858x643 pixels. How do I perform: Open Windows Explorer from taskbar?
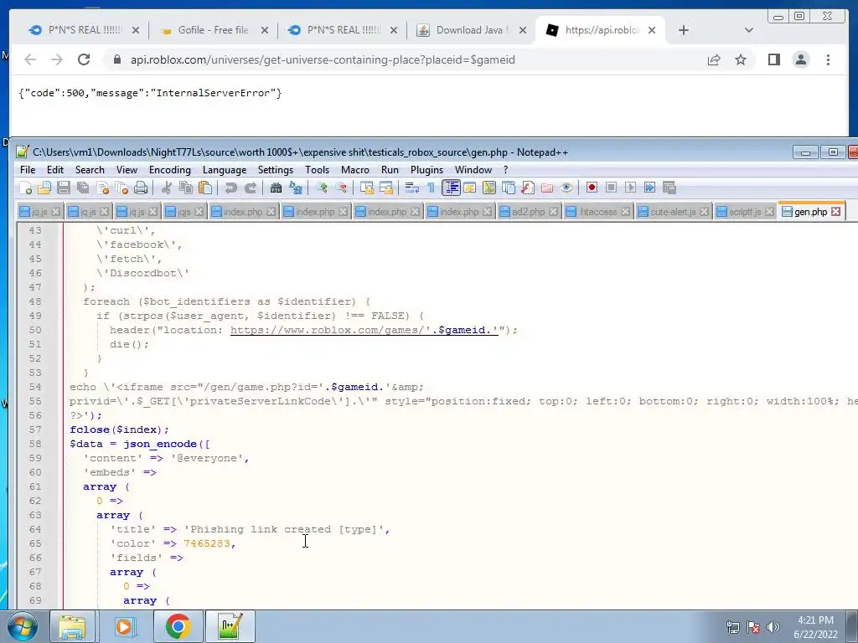72,627
